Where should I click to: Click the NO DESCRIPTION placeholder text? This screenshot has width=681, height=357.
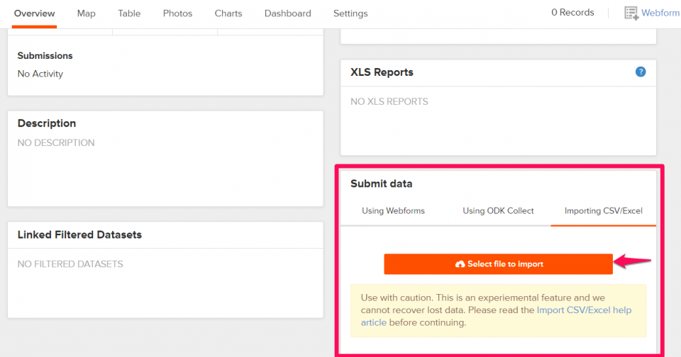(x=56, y=142)
